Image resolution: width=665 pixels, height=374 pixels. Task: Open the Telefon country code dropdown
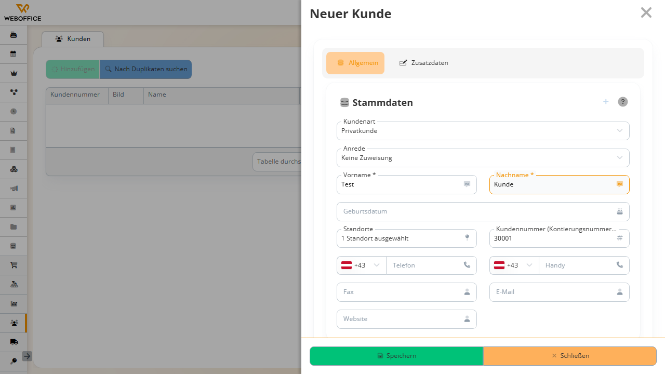362,265
